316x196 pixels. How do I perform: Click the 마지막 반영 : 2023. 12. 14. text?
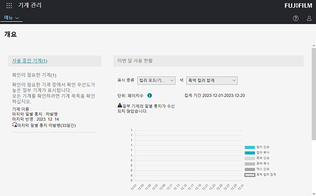click(x=36, y=119)
